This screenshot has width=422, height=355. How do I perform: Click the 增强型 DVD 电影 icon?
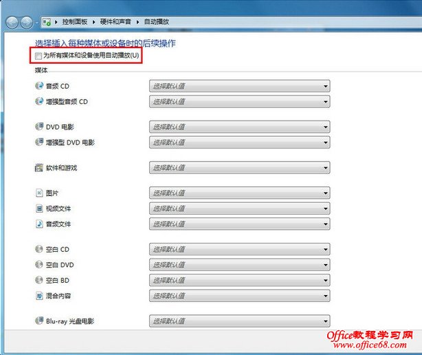(x=39, y=142)
